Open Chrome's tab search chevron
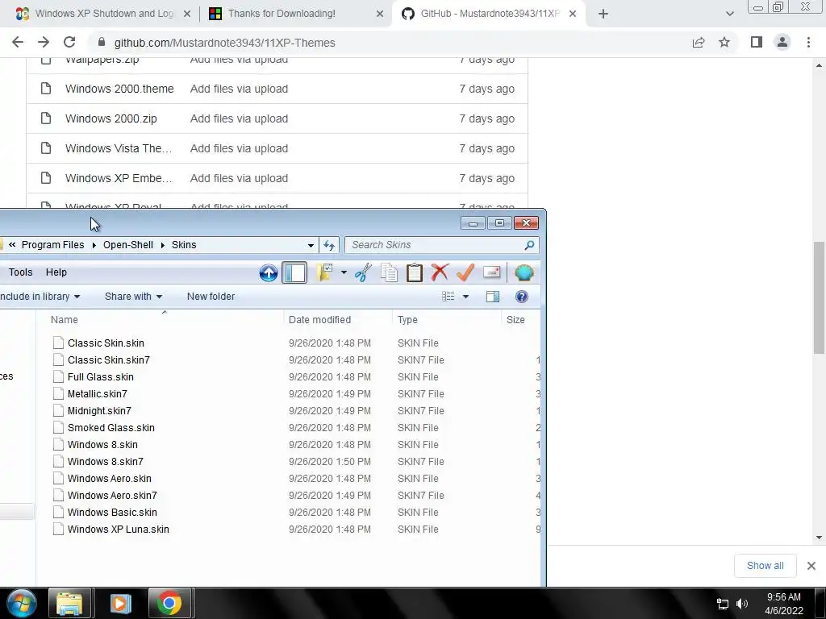Viewport: 826px width, 619px height. point(729,14)
